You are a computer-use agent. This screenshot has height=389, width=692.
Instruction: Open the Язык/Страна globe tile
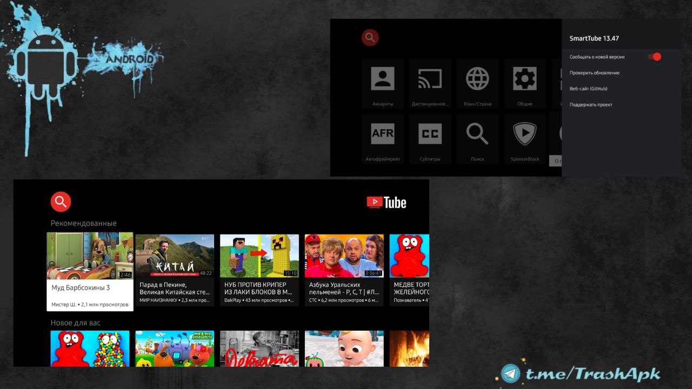pyautogui.click(x=477, y=83)
